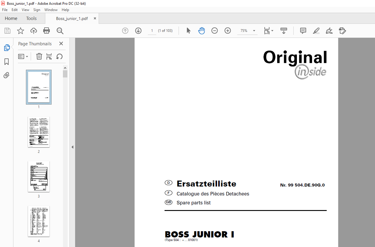Click the page number input field
375x247 pixels.
tap(152, 31)
